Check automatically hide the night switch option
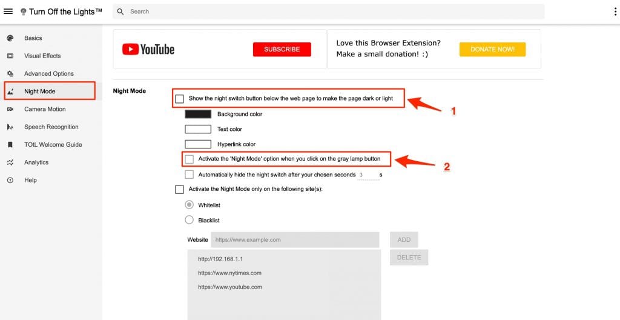Image resolution: width=620 pixels, height=320 pixels. tap(190, 175)
